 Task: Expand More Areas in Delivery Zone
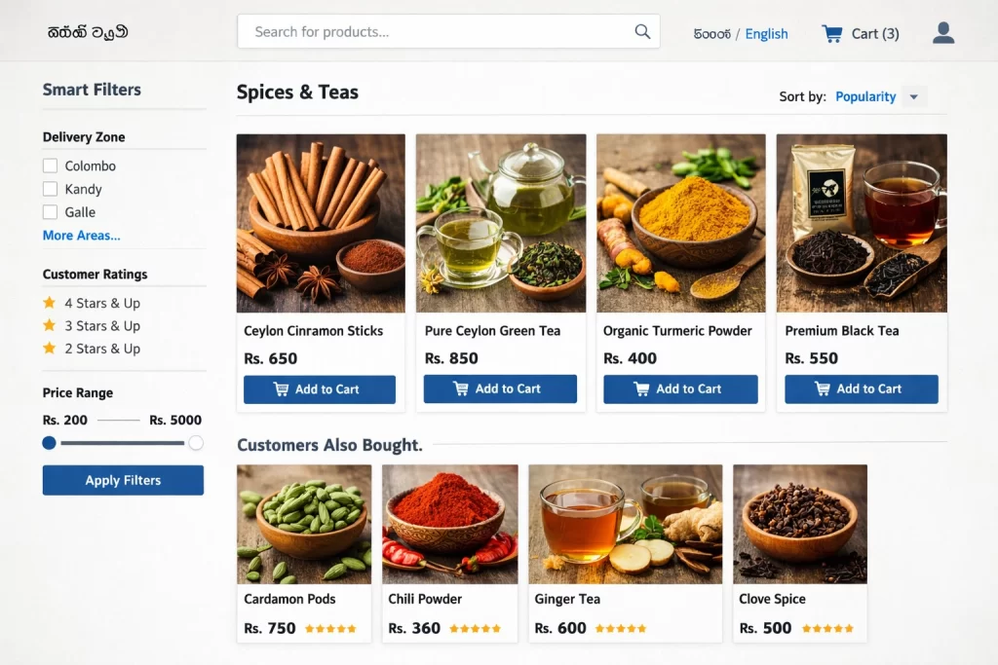(82, 236)
